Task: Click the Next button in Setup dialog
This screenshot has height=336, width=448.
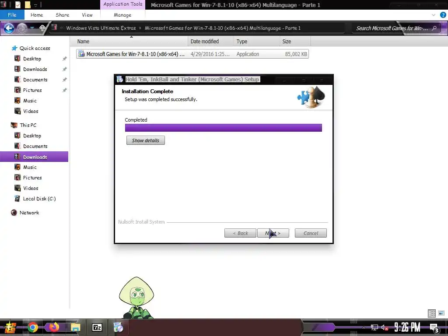Action: (x=273, y=233)
